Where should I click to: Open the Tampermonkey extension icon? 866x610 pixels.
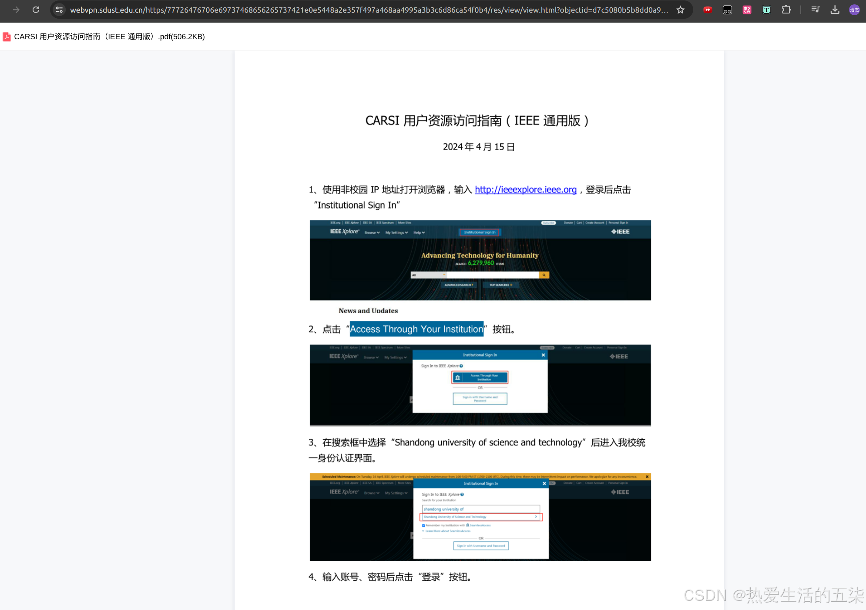(x=727, y=10)
